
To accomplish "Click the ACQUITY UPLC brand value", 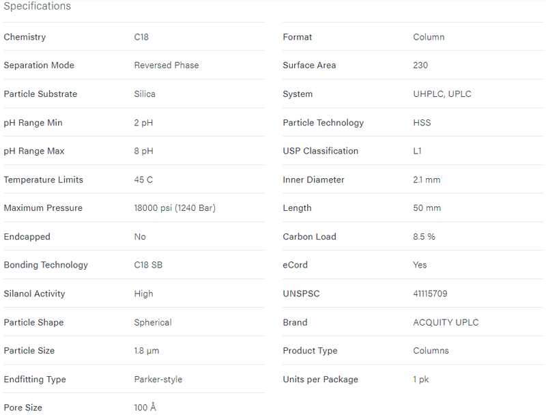I will (446, 322).
